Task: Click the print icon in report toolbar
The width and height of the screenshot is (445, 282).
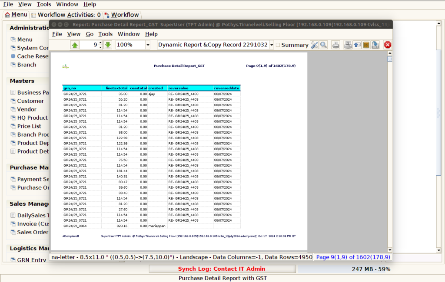Action: tap(336, 45)
